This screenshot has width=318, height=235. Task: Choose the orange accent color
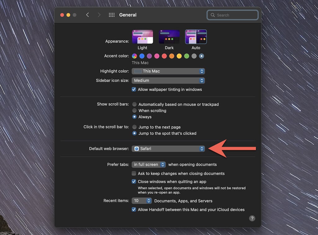pyautogui.click(x=172, y=56)
